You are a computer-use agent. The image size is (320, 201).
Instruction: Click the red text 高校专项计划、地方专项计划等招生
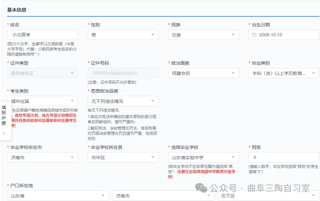(x=46, y=115)
